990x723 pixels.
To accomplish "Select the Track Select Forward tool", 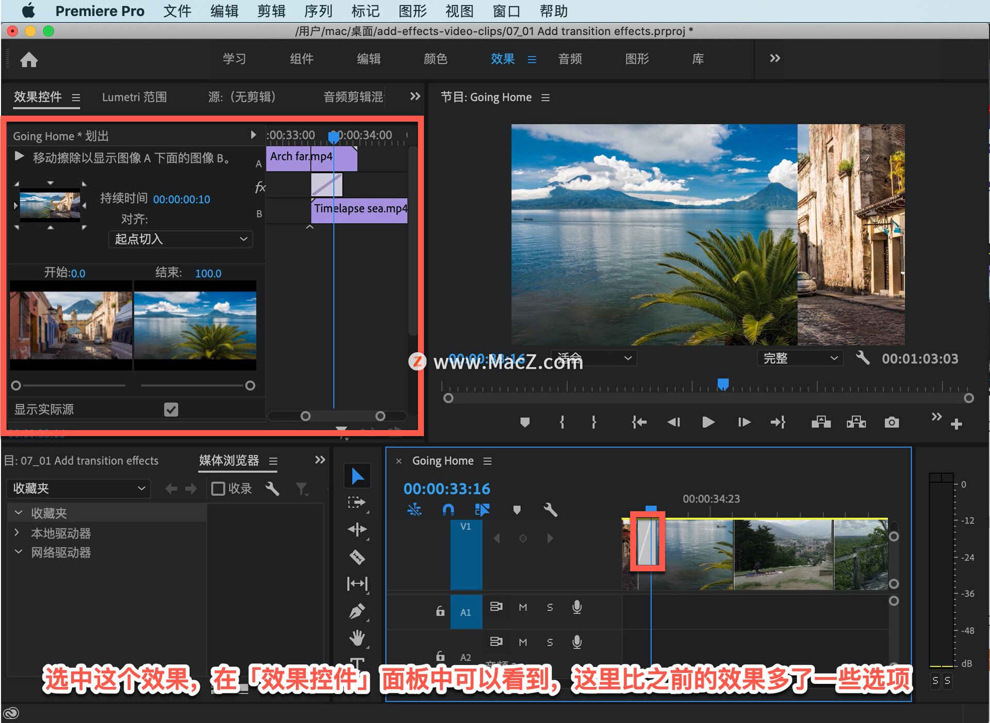I will [357, 503].
